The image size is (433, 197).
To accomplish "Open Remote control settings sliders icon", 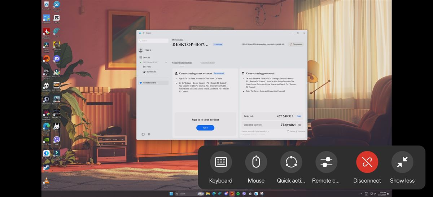I will tap(326, 162).
